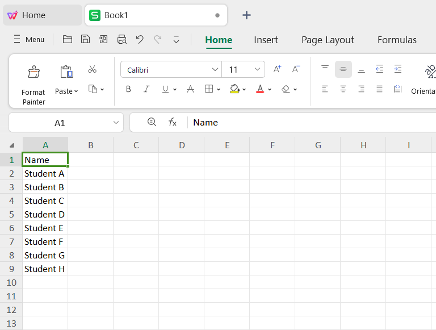Click the Insert Function fx icon
Viewport: 436px width, 330px height.
[173, 122]
